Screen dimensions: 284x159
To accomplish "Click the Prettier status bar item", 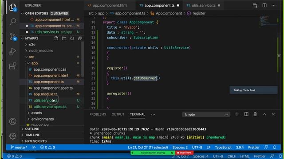I will pyautogui.click(x=254, y=147).
